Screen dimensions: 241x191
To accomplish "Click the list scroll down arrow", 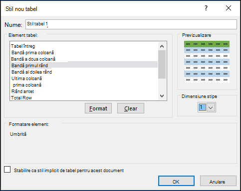I will (x=162, y=96).
